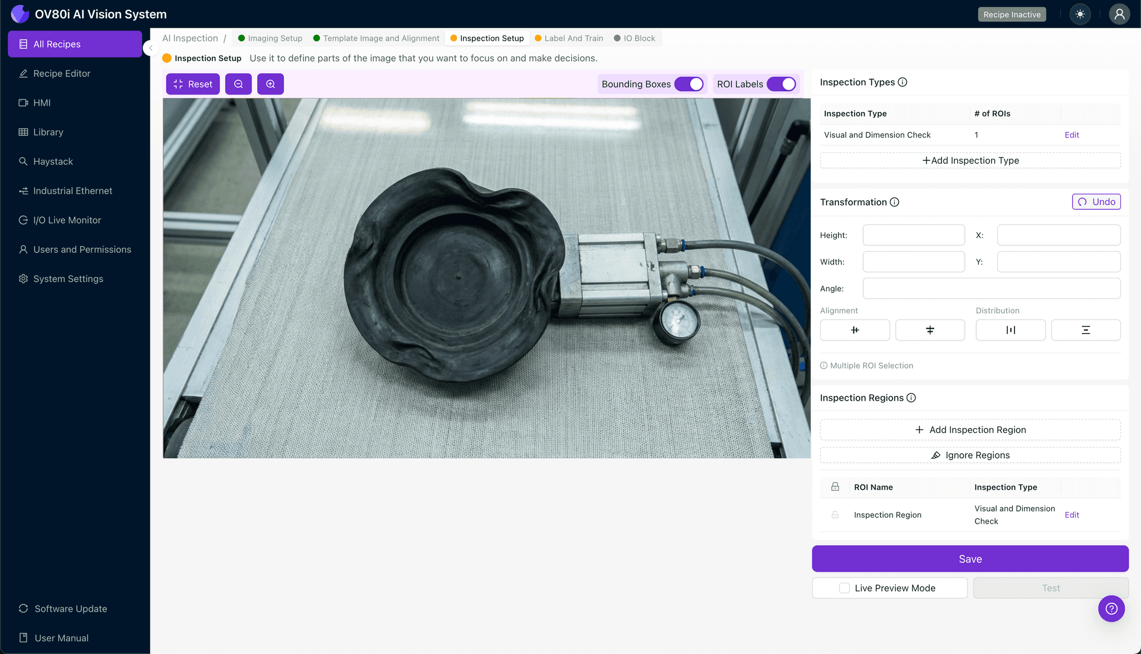Click the vertical distribution icon
The image size is (1141, 654).
click(1085, 330)
